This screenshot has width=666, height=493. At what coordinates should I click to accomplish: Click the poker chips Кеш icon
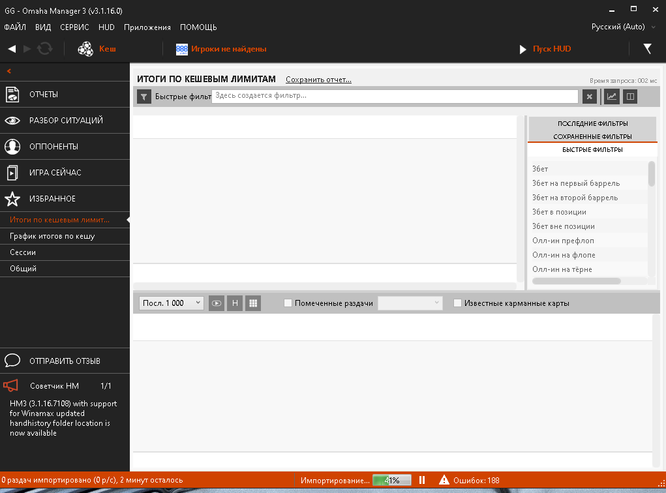(x=85, y=49)
